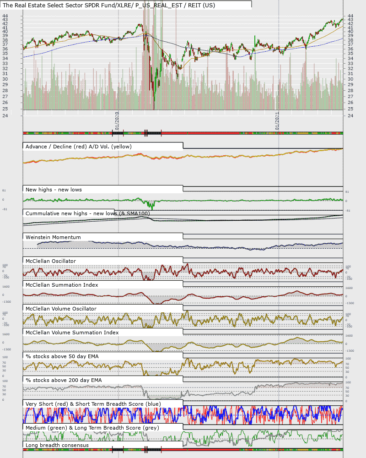366x458 pixels.
Task: Click the 'McClellan Volume Summation Index' label
Action: pos(72,333)
